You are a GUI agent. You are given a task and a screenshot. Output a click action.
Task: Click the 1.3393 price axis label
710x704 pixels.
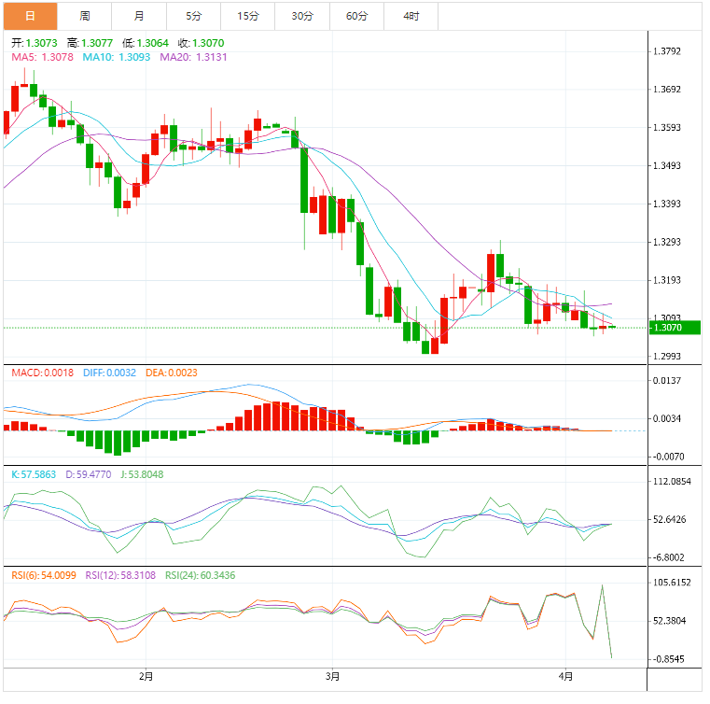coord(666,204)
